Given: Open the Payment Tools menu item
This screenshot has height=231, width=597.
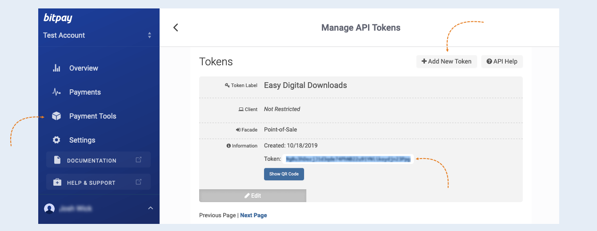Looking at the screenshot, I should coord(92,116).
